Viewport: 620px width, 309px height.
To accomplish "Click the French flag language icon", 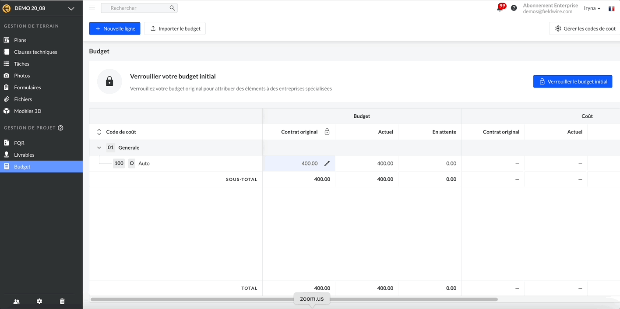I will (x=611, y=8).
